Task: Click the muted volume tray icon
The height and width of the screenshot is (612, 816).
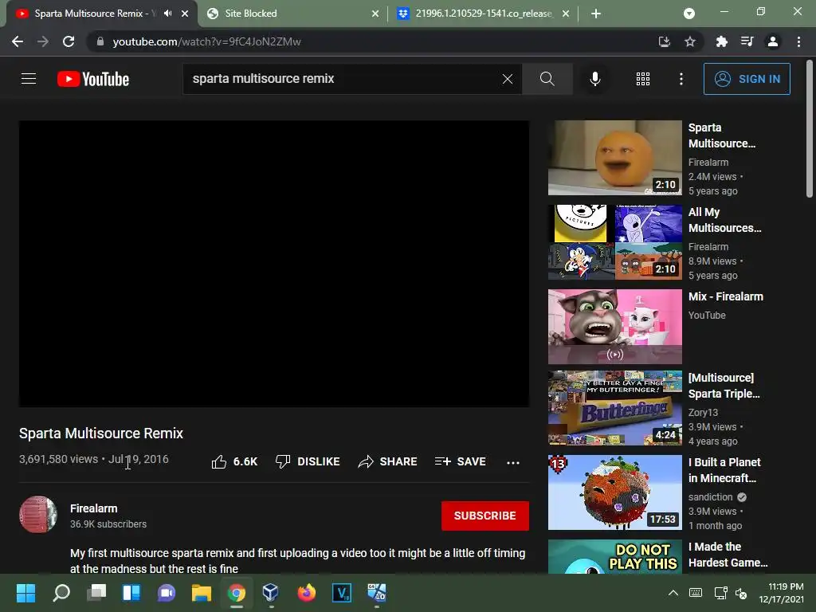Action: pos(741,593)
